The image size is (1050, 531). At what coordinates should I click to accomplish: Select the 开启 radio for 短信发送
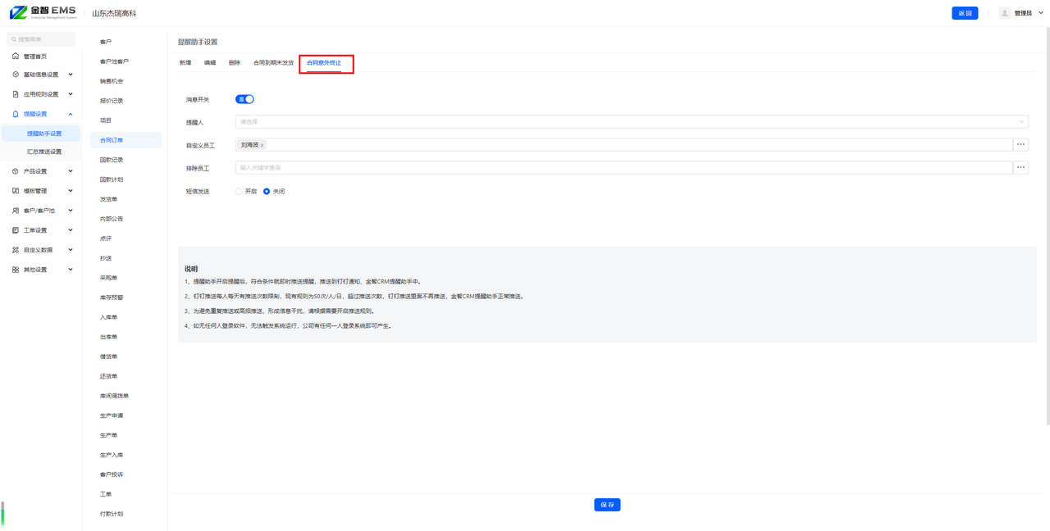click(239, 191)
